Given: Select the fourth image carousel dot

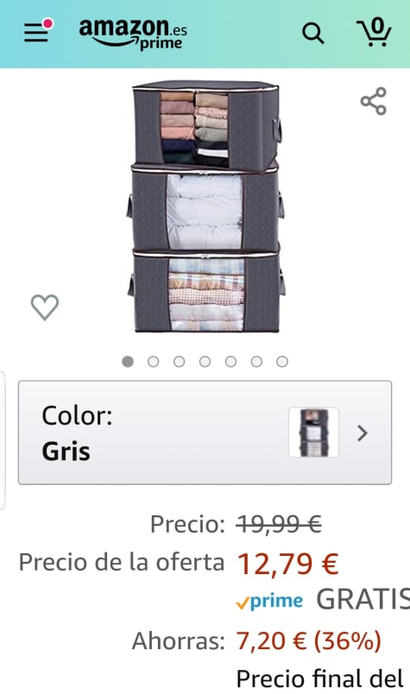Looking at the screenshot, I should [205, 362].
